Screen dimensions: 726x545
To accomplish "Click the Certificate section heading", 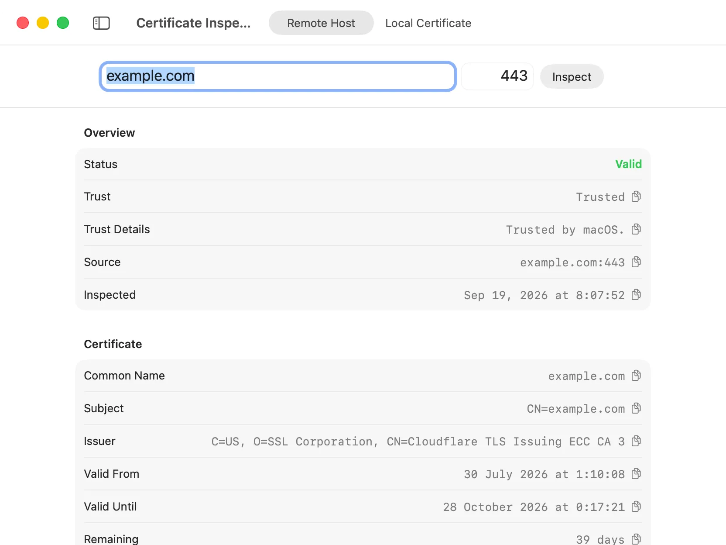I will coord(113,344).
